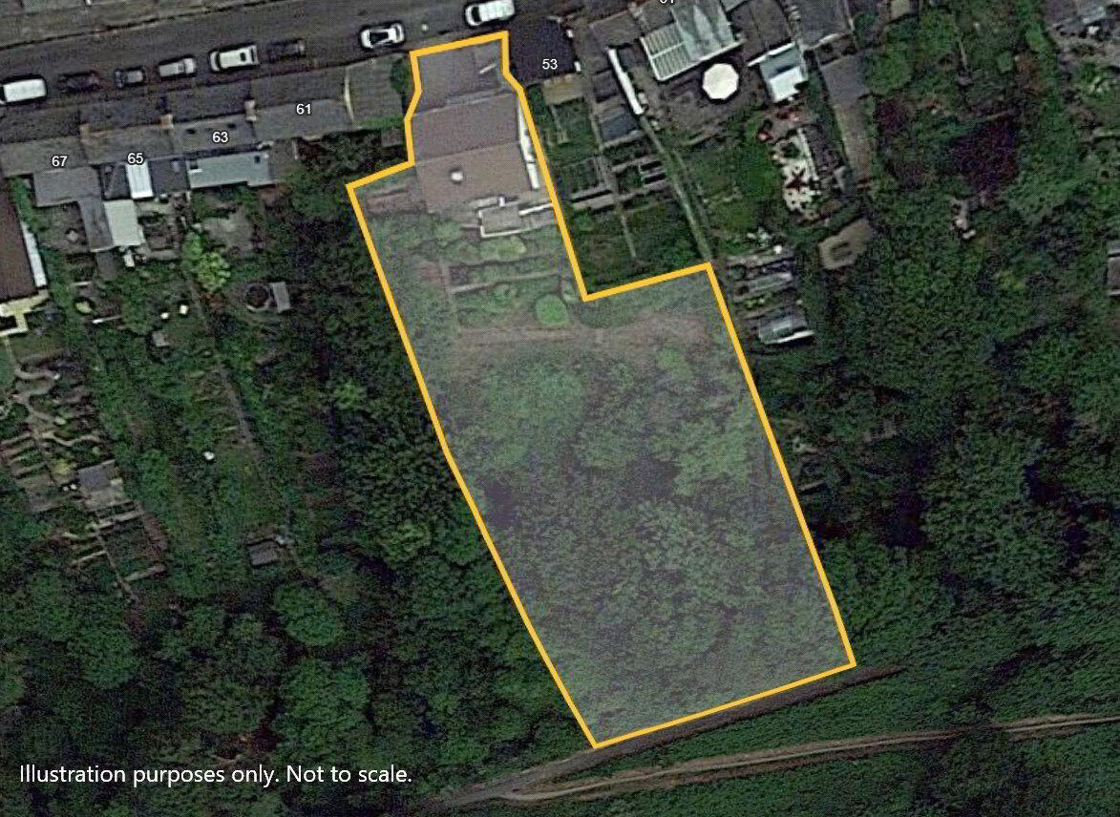Click the small shed beside circular garden bed
This screenshot has height=817, width=1120.
280,297
